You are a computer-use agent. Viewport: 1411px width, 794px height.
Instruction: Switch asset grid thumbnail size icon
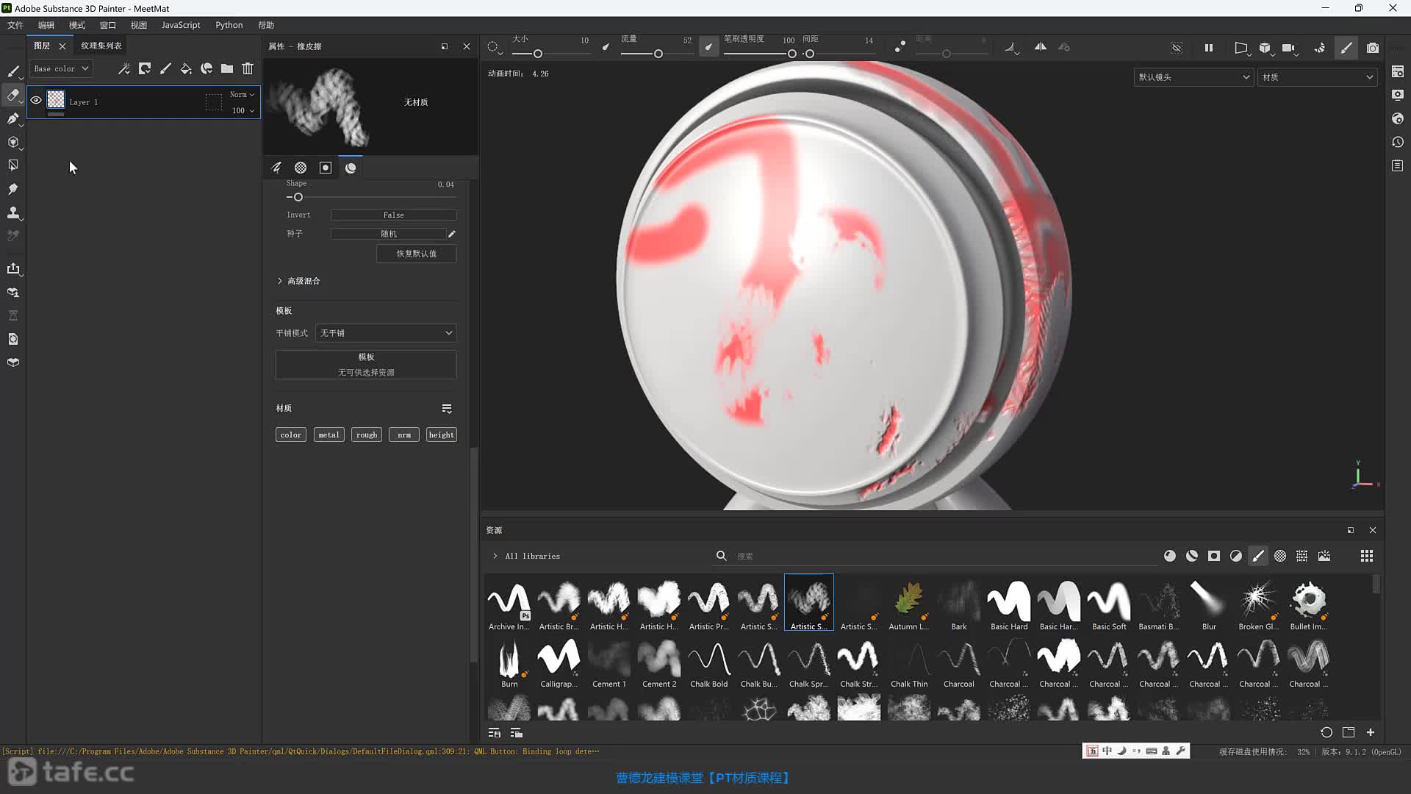(x=1367, y=556)
